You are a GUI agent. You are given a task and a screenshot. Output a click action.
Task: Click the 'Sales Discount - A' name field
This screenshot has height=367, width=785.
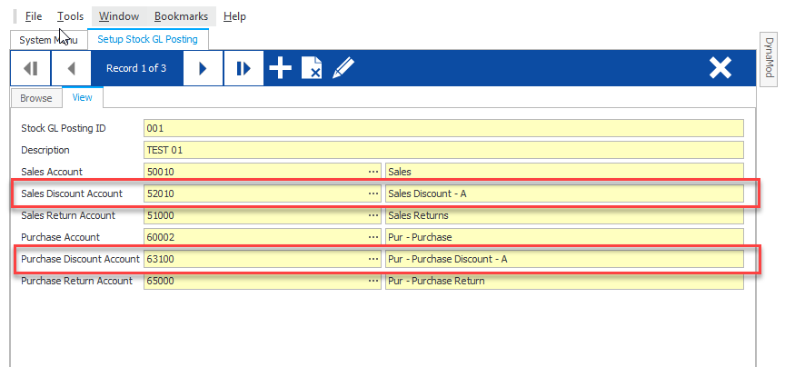(564, 193)
